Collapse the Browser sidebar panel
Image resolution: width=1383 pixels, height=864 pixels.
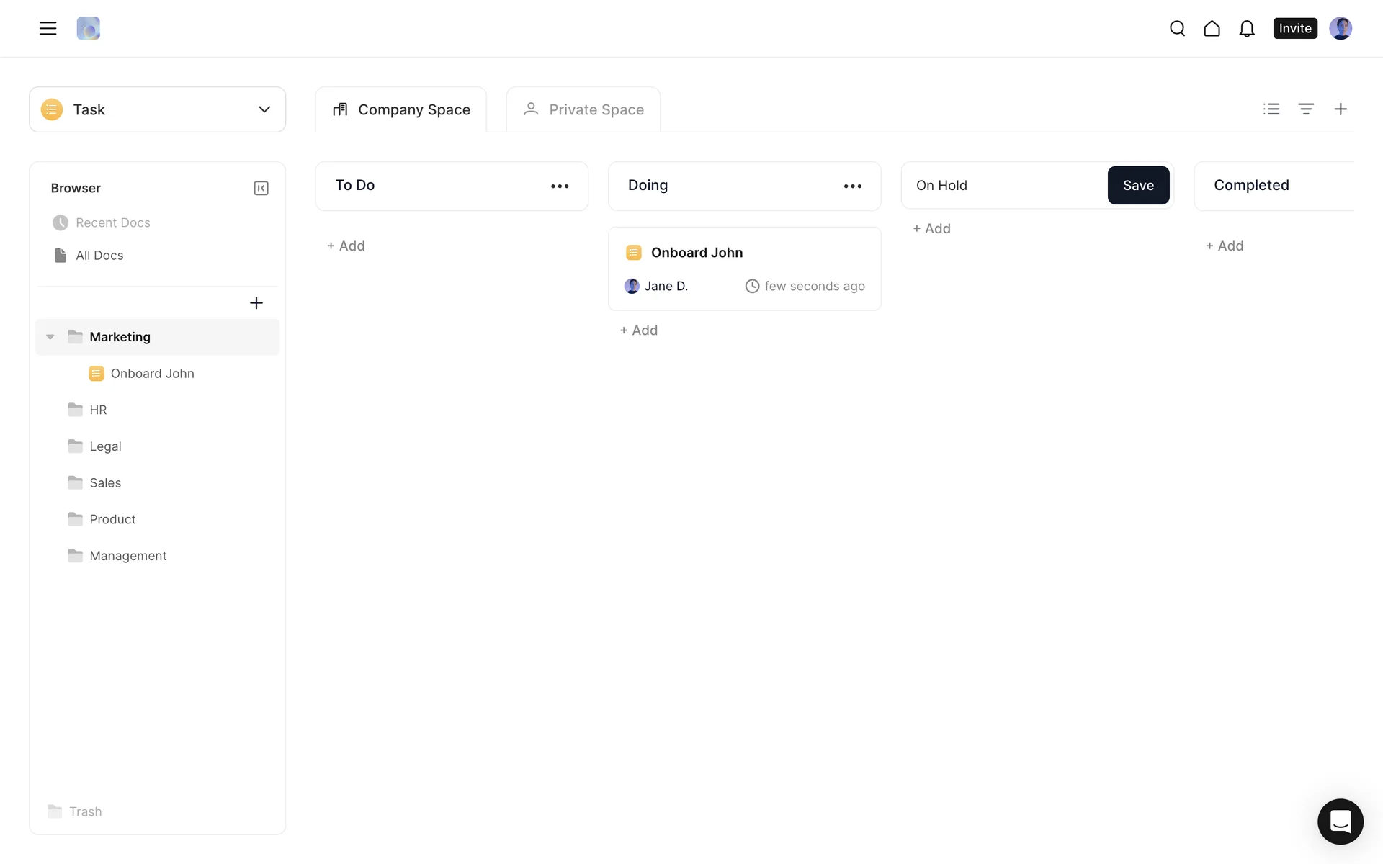coord(261,188)
